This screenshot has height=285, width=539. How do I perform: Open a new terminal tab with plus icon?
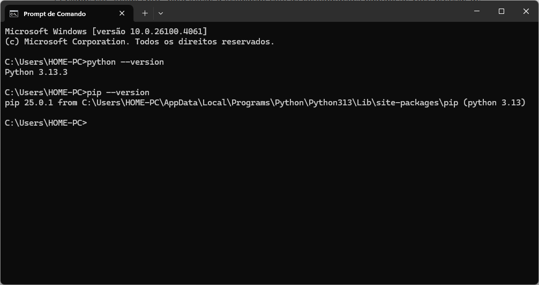(145, 13)
